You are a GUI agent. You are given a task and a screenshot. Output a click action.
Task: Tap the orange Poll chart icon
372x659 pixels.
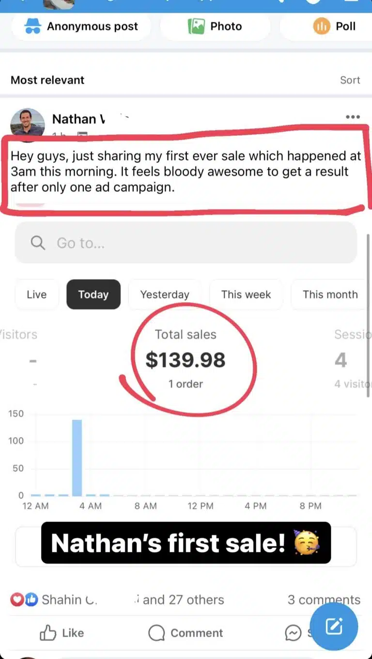click(321, 27)
